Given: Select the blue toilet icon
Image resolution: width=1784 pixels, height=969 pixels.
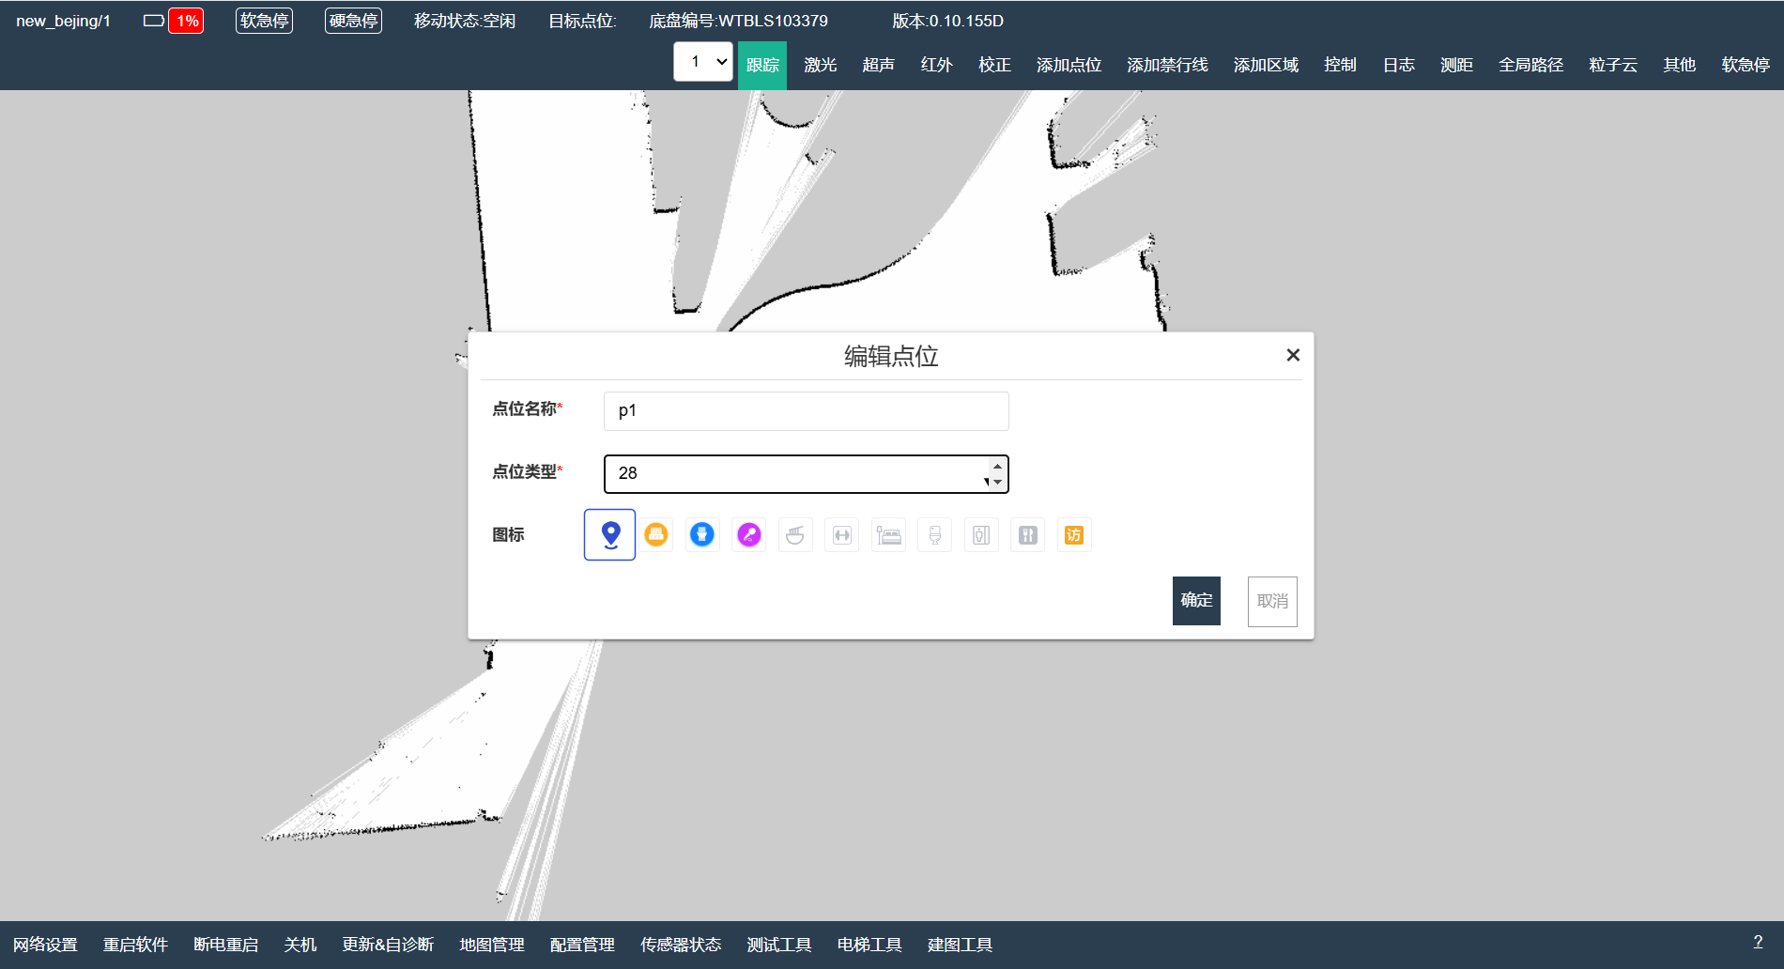Looking at the screenshot, I should pyautogui.click(x=702, y=534).
